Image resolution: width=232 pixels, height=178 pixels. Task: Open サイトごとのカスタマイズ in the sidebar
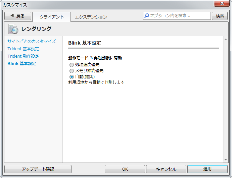click(32, 41)
